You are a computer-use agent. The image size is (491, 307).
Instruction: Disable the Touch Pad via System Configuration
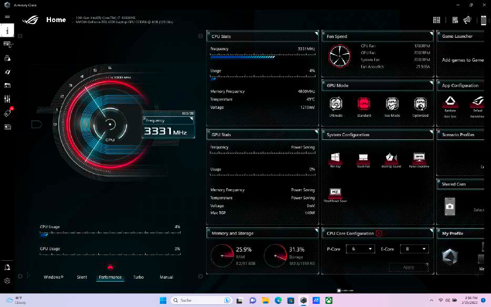(362, 158)
